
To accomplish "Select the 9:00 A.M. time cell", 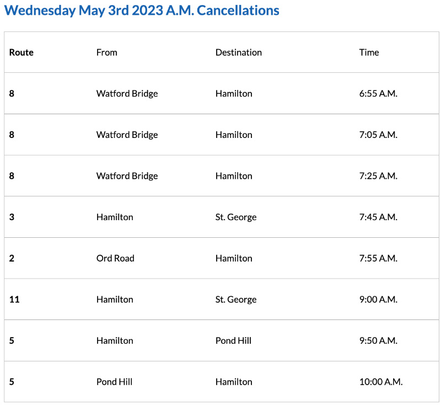I will pyautogui.click(x=378, y=300).
